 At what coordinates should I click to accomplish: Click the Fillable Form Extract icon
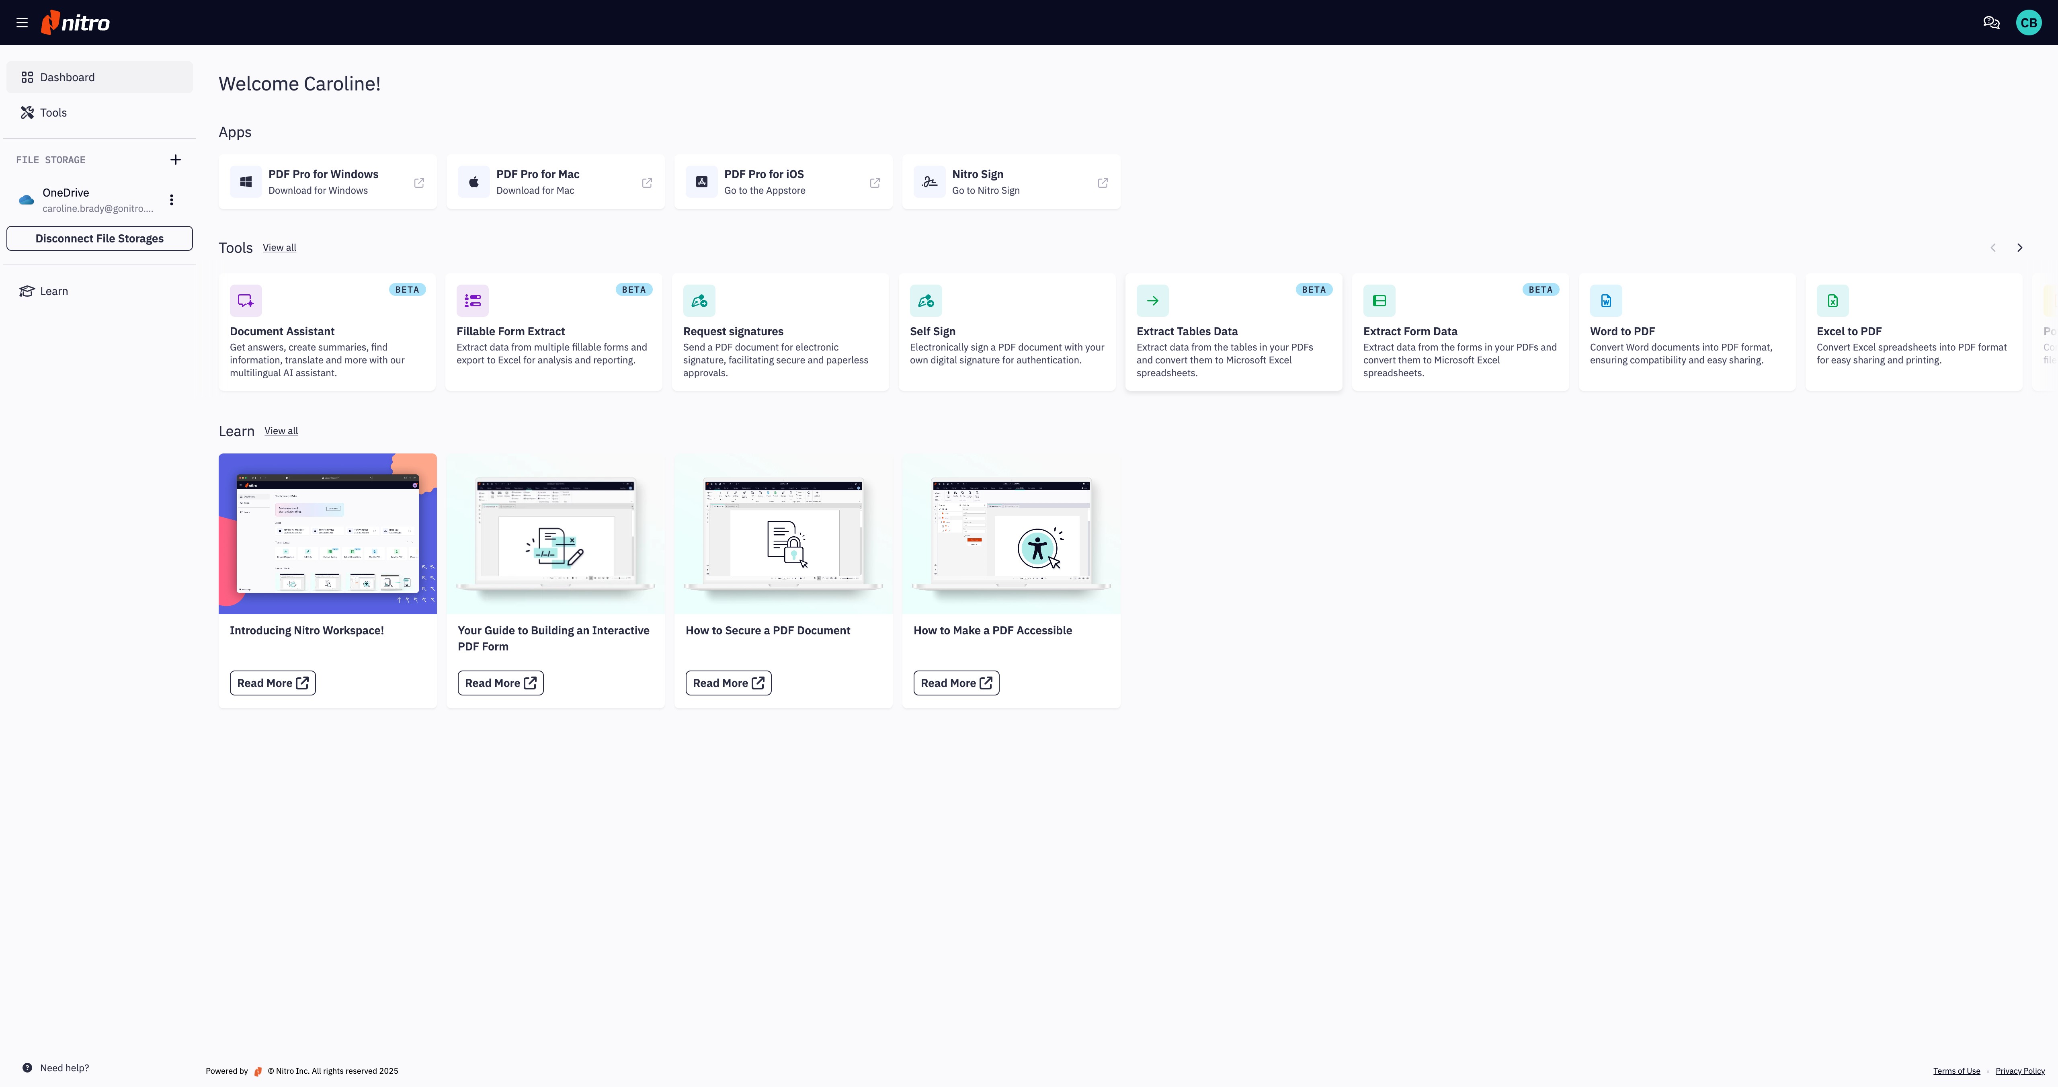click(x=472, y=301)
